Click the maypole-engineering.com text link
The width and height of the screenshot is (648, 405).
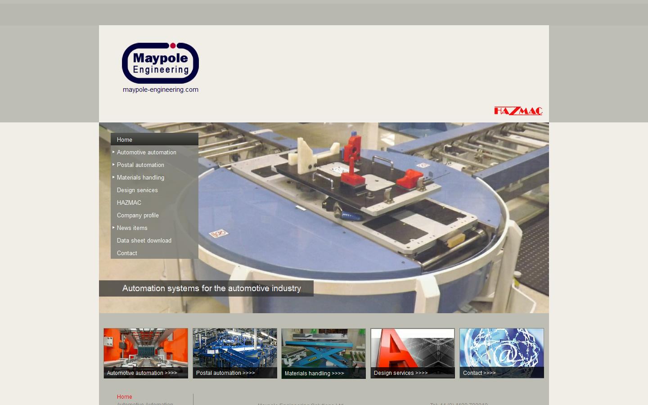pyautogui.click(x=160, y=89)
